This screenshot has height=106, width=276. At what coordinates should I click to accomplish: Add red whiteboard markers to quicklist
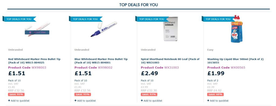click(19, 101)
